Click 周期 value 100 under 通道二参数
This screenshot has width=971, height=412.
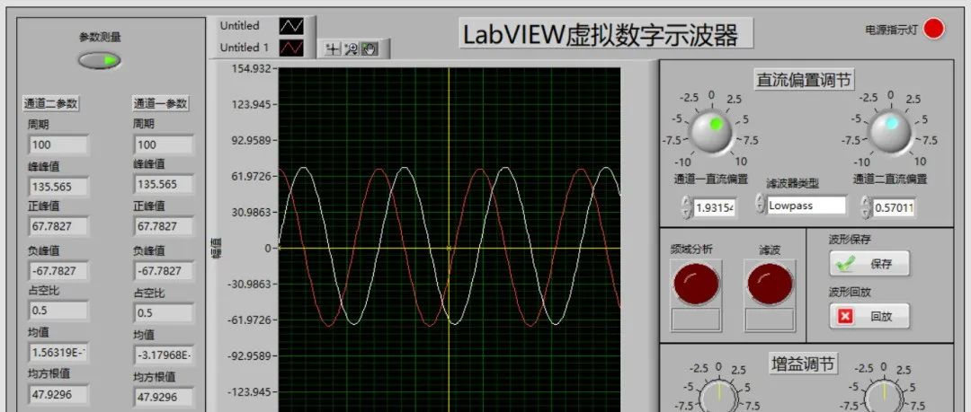click(58, 145)
